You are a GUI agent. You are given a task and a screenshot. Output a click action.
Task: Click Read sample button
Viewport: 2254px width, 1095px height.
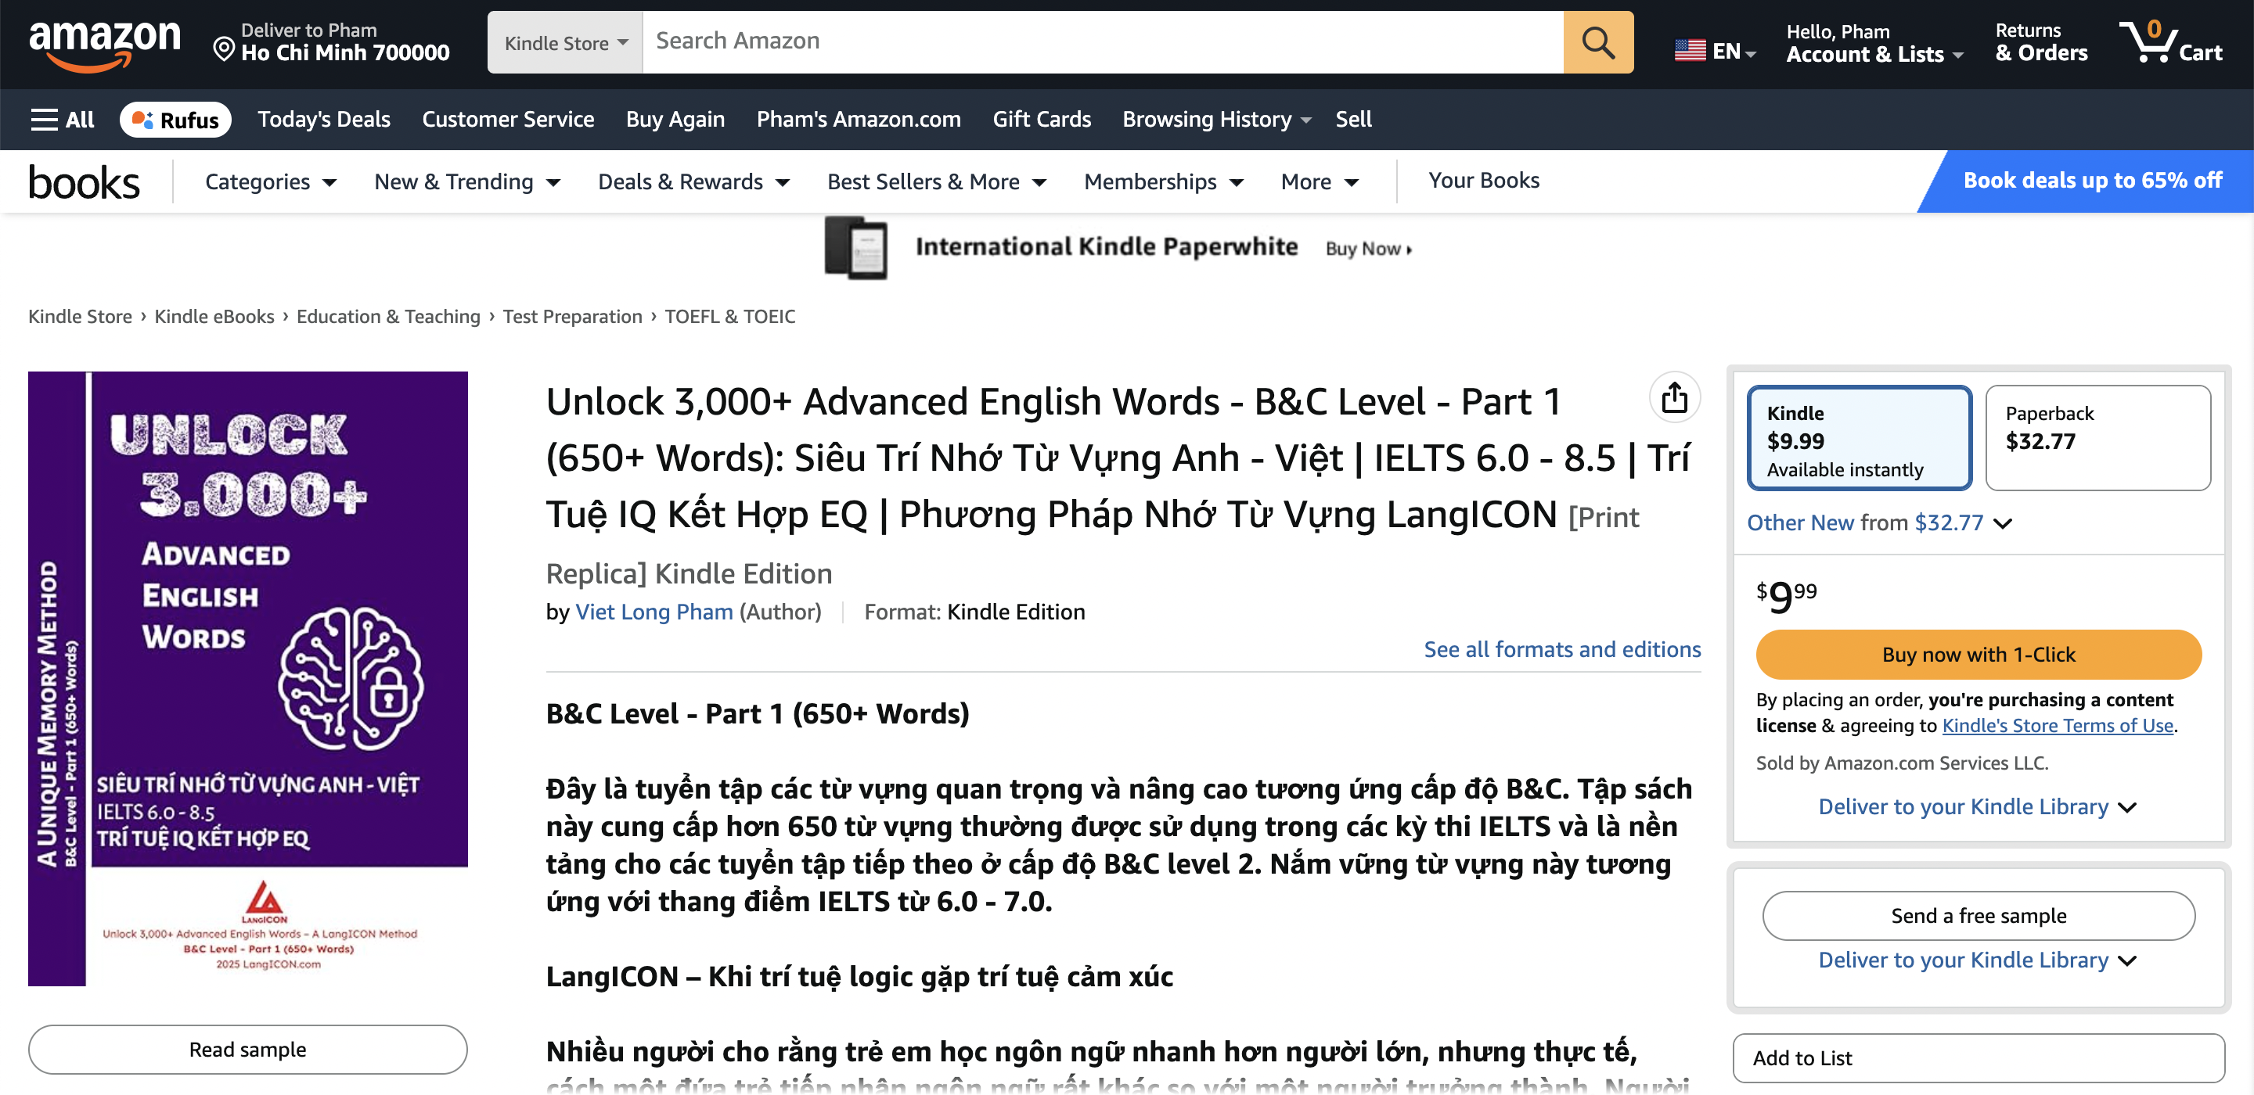click(x=247, y=1050)
